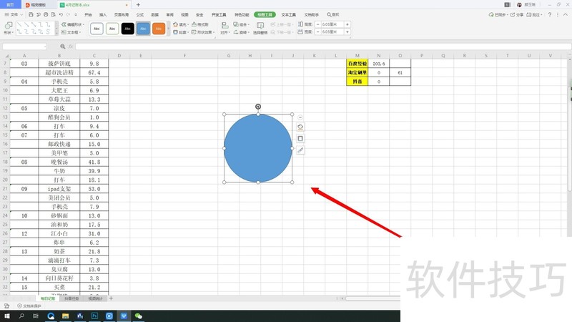
Task: Click the shape outline quick icon beside circle
Action: tap(300, 138)
